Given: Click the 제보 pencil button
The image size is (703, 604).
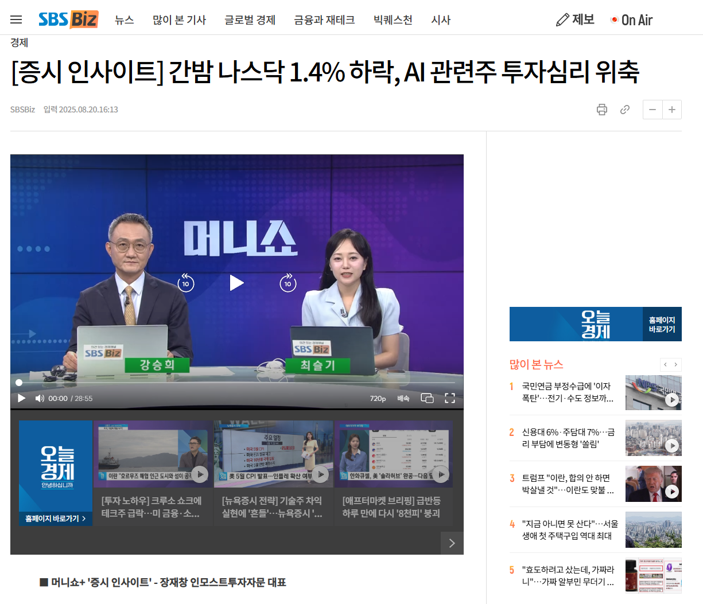Looking at the screenshot, I should [575, 20].
